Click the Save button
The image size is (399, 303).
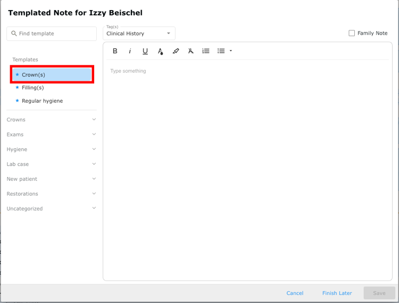point(379,293)
